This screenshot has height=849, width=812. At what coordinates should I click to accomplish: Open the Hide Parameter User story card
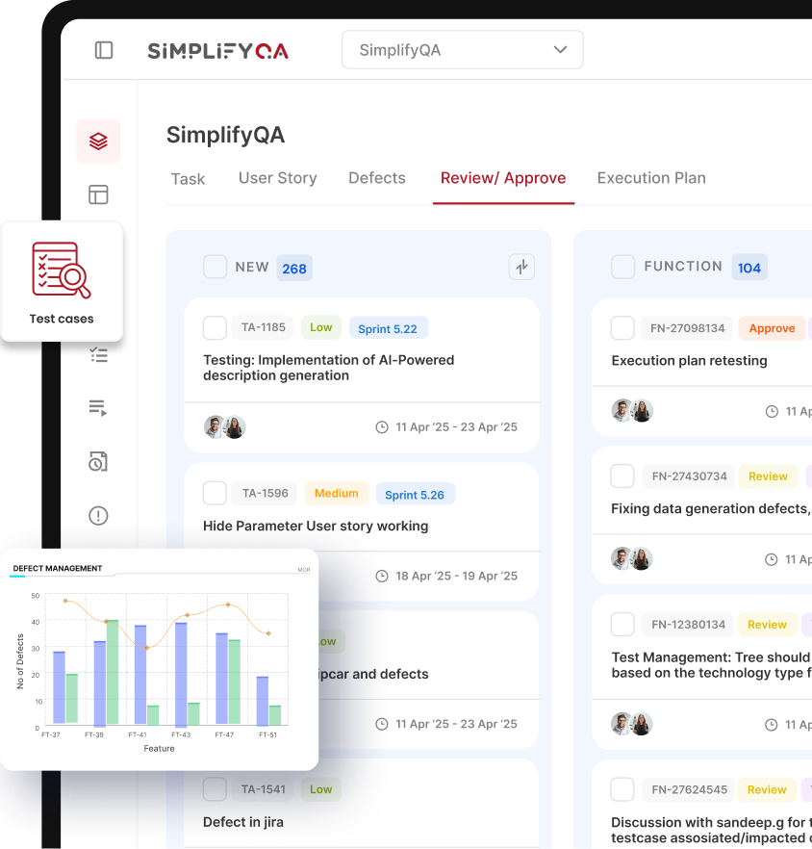point(316,526)
